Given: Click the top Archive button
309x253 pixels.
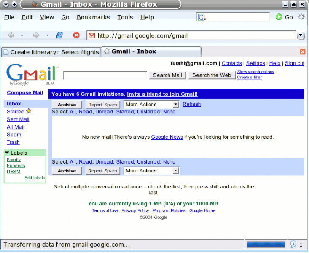Looking at the screenshot, I should (67, 105).
